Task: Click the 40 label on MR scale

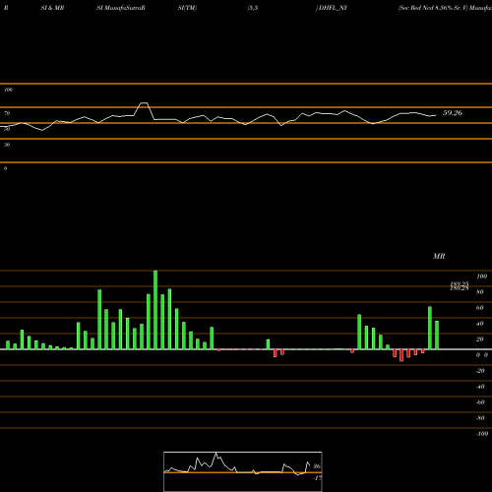Action: point(480,324)
